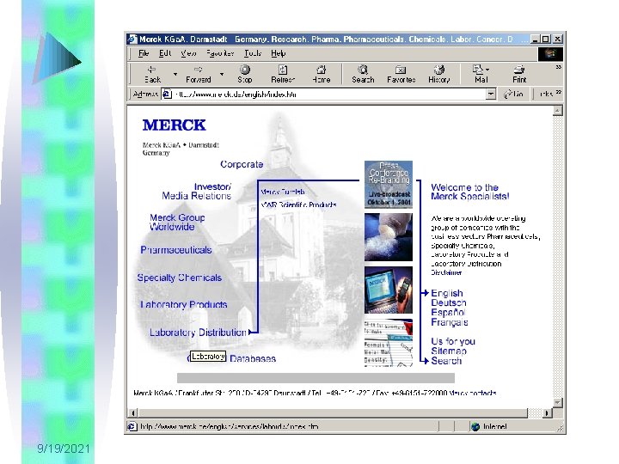Open the Databases link

pos(253,358)
